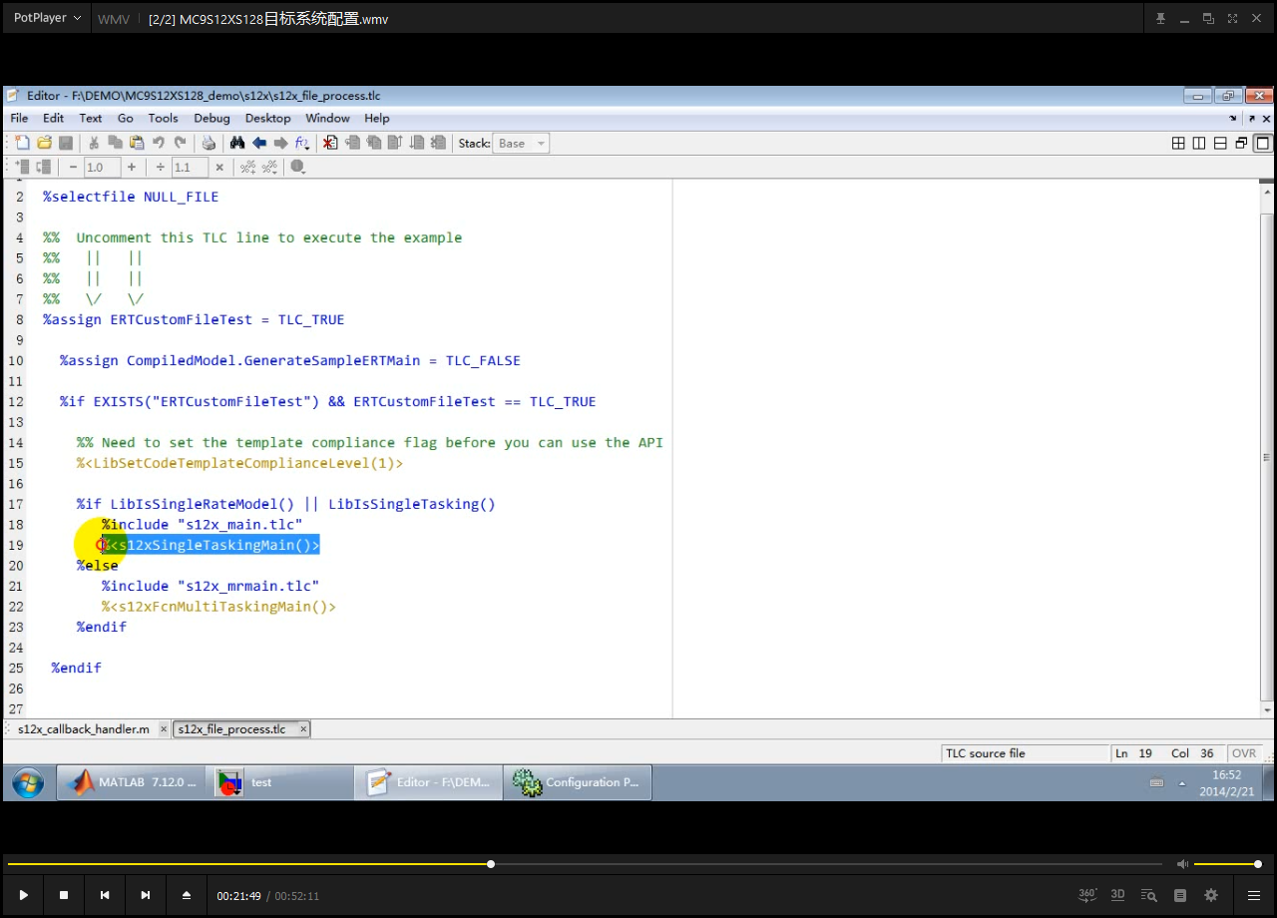Open the Desktop menu
Viewport: 1277px width, 918px height.
(x=267, y=118)
